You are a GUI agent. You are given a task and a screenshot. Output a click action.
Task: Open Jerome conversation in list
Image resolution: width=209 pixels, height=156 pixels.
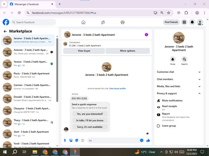point(28,40)
